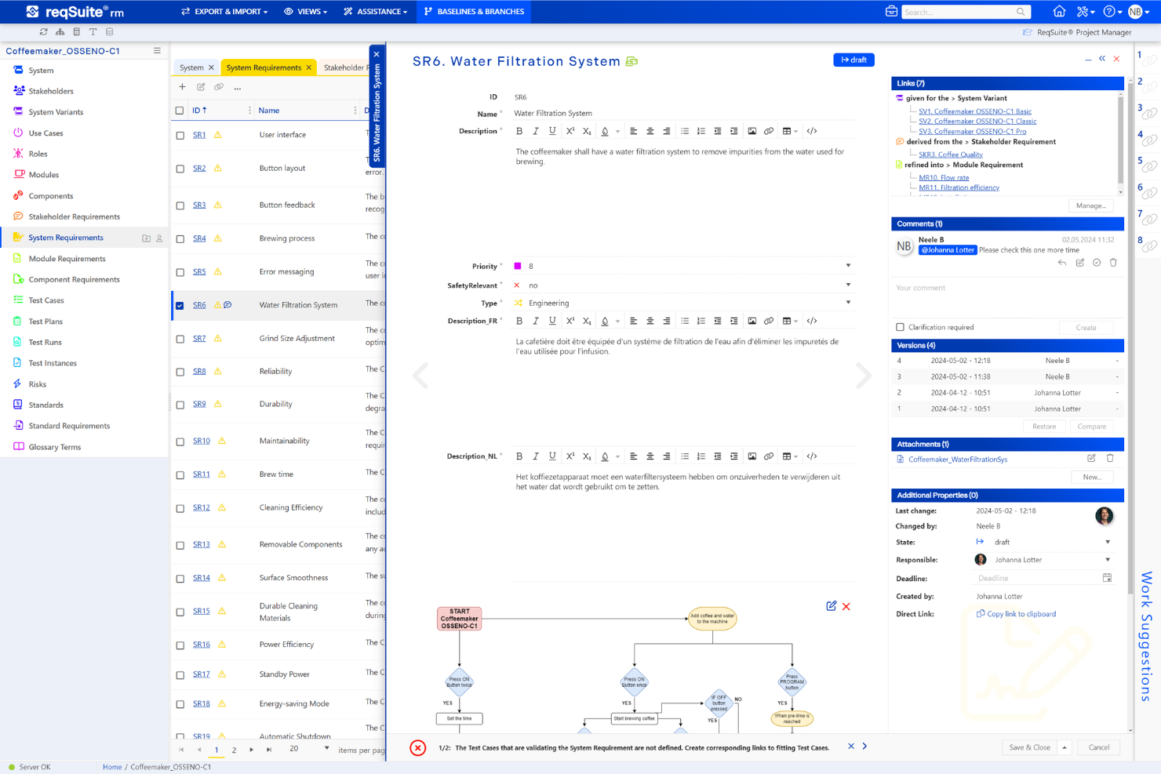Viewport: 1161px width, 774px height.
Task: Expand the State draft dropdown
Action: [x=1108, y=542]
